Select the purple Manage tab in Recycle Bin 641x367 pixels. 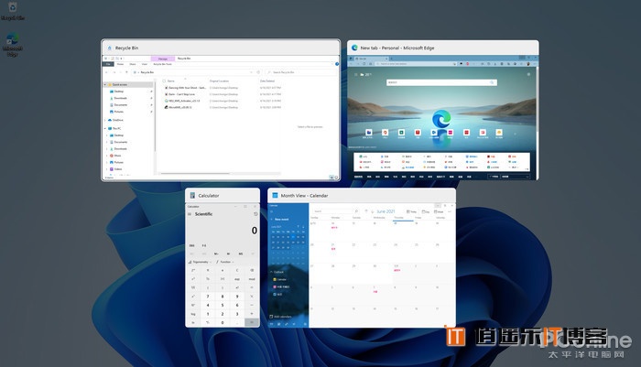pos(163,59)
